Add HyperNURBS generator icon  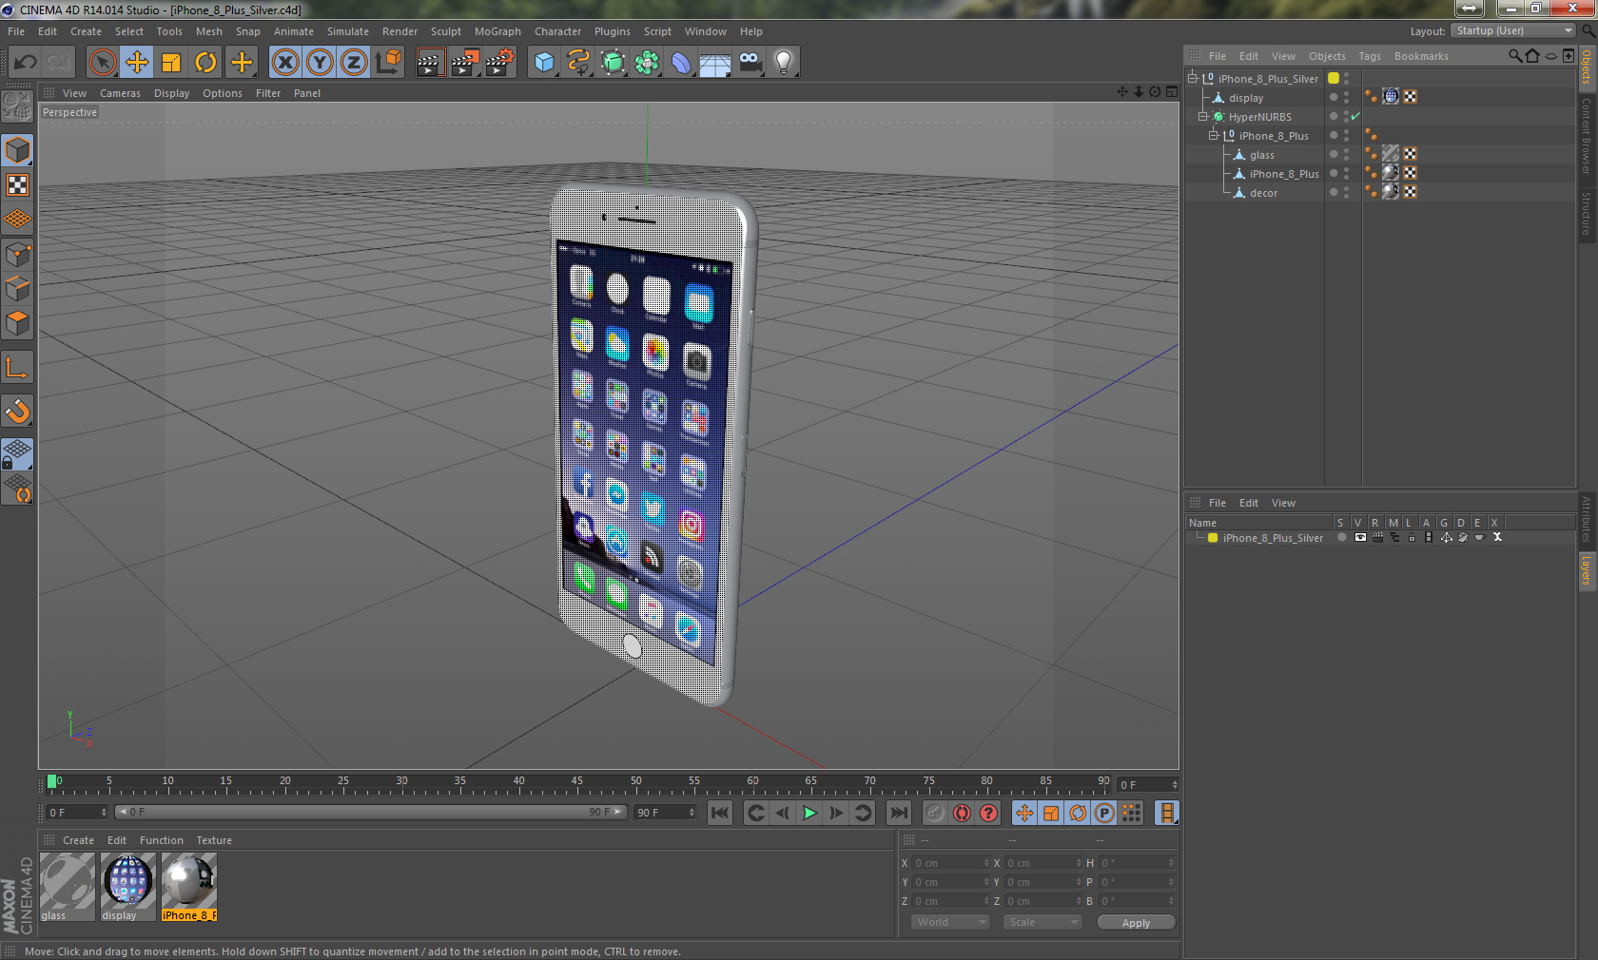click(613, 63)
